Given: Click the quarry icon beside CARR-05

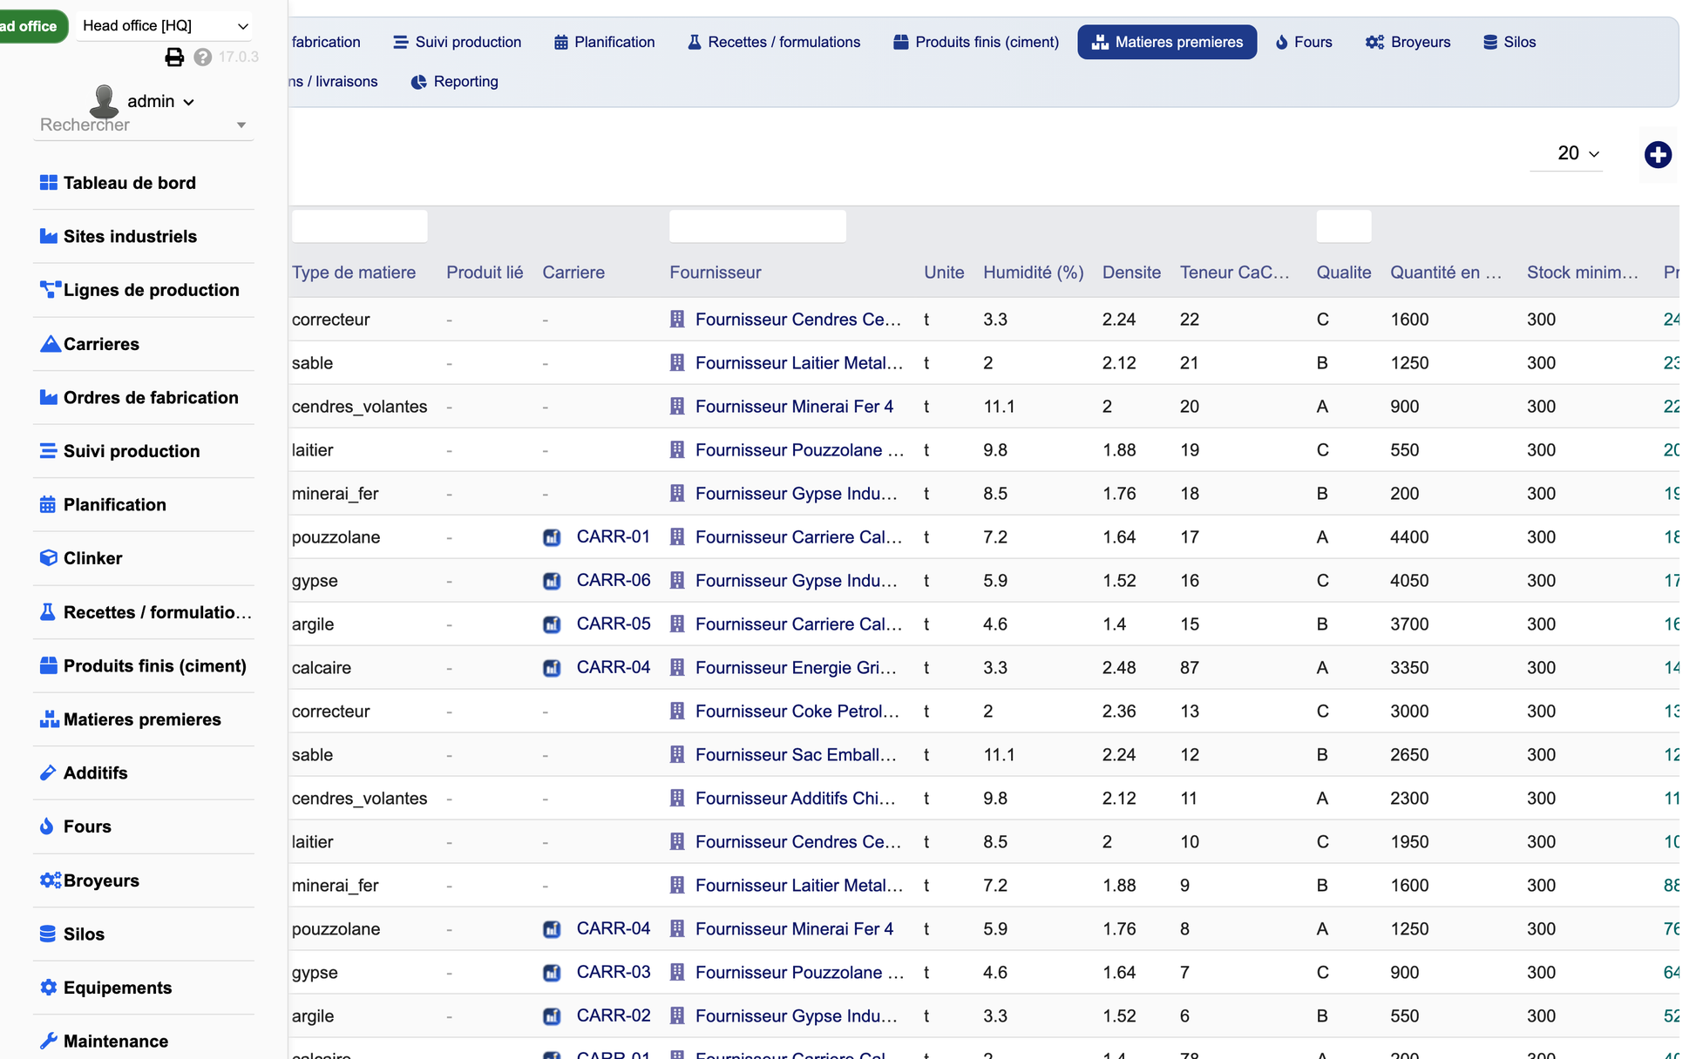Looking at the screenshot, I should point(552,624).
